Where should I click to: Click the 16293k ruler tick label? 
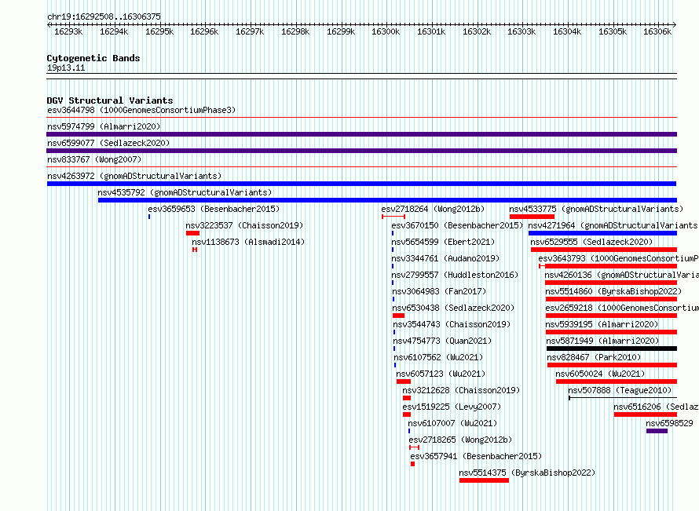point(68,31)
